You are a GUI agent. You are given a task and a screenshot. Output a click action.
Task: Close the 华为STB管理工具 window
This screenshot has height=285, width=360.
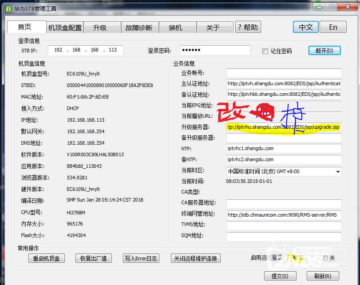click(x=348, y=7)
